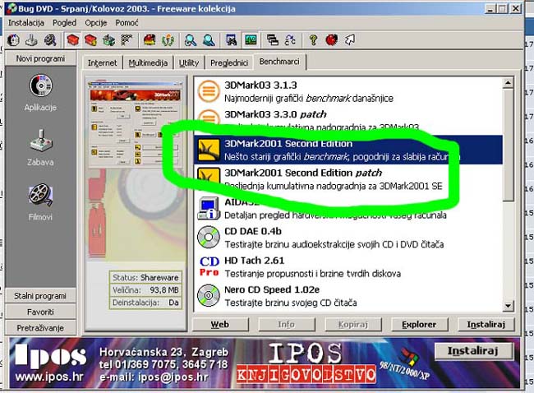Click the arrow pointer toolbar icon

click(350, 40)
